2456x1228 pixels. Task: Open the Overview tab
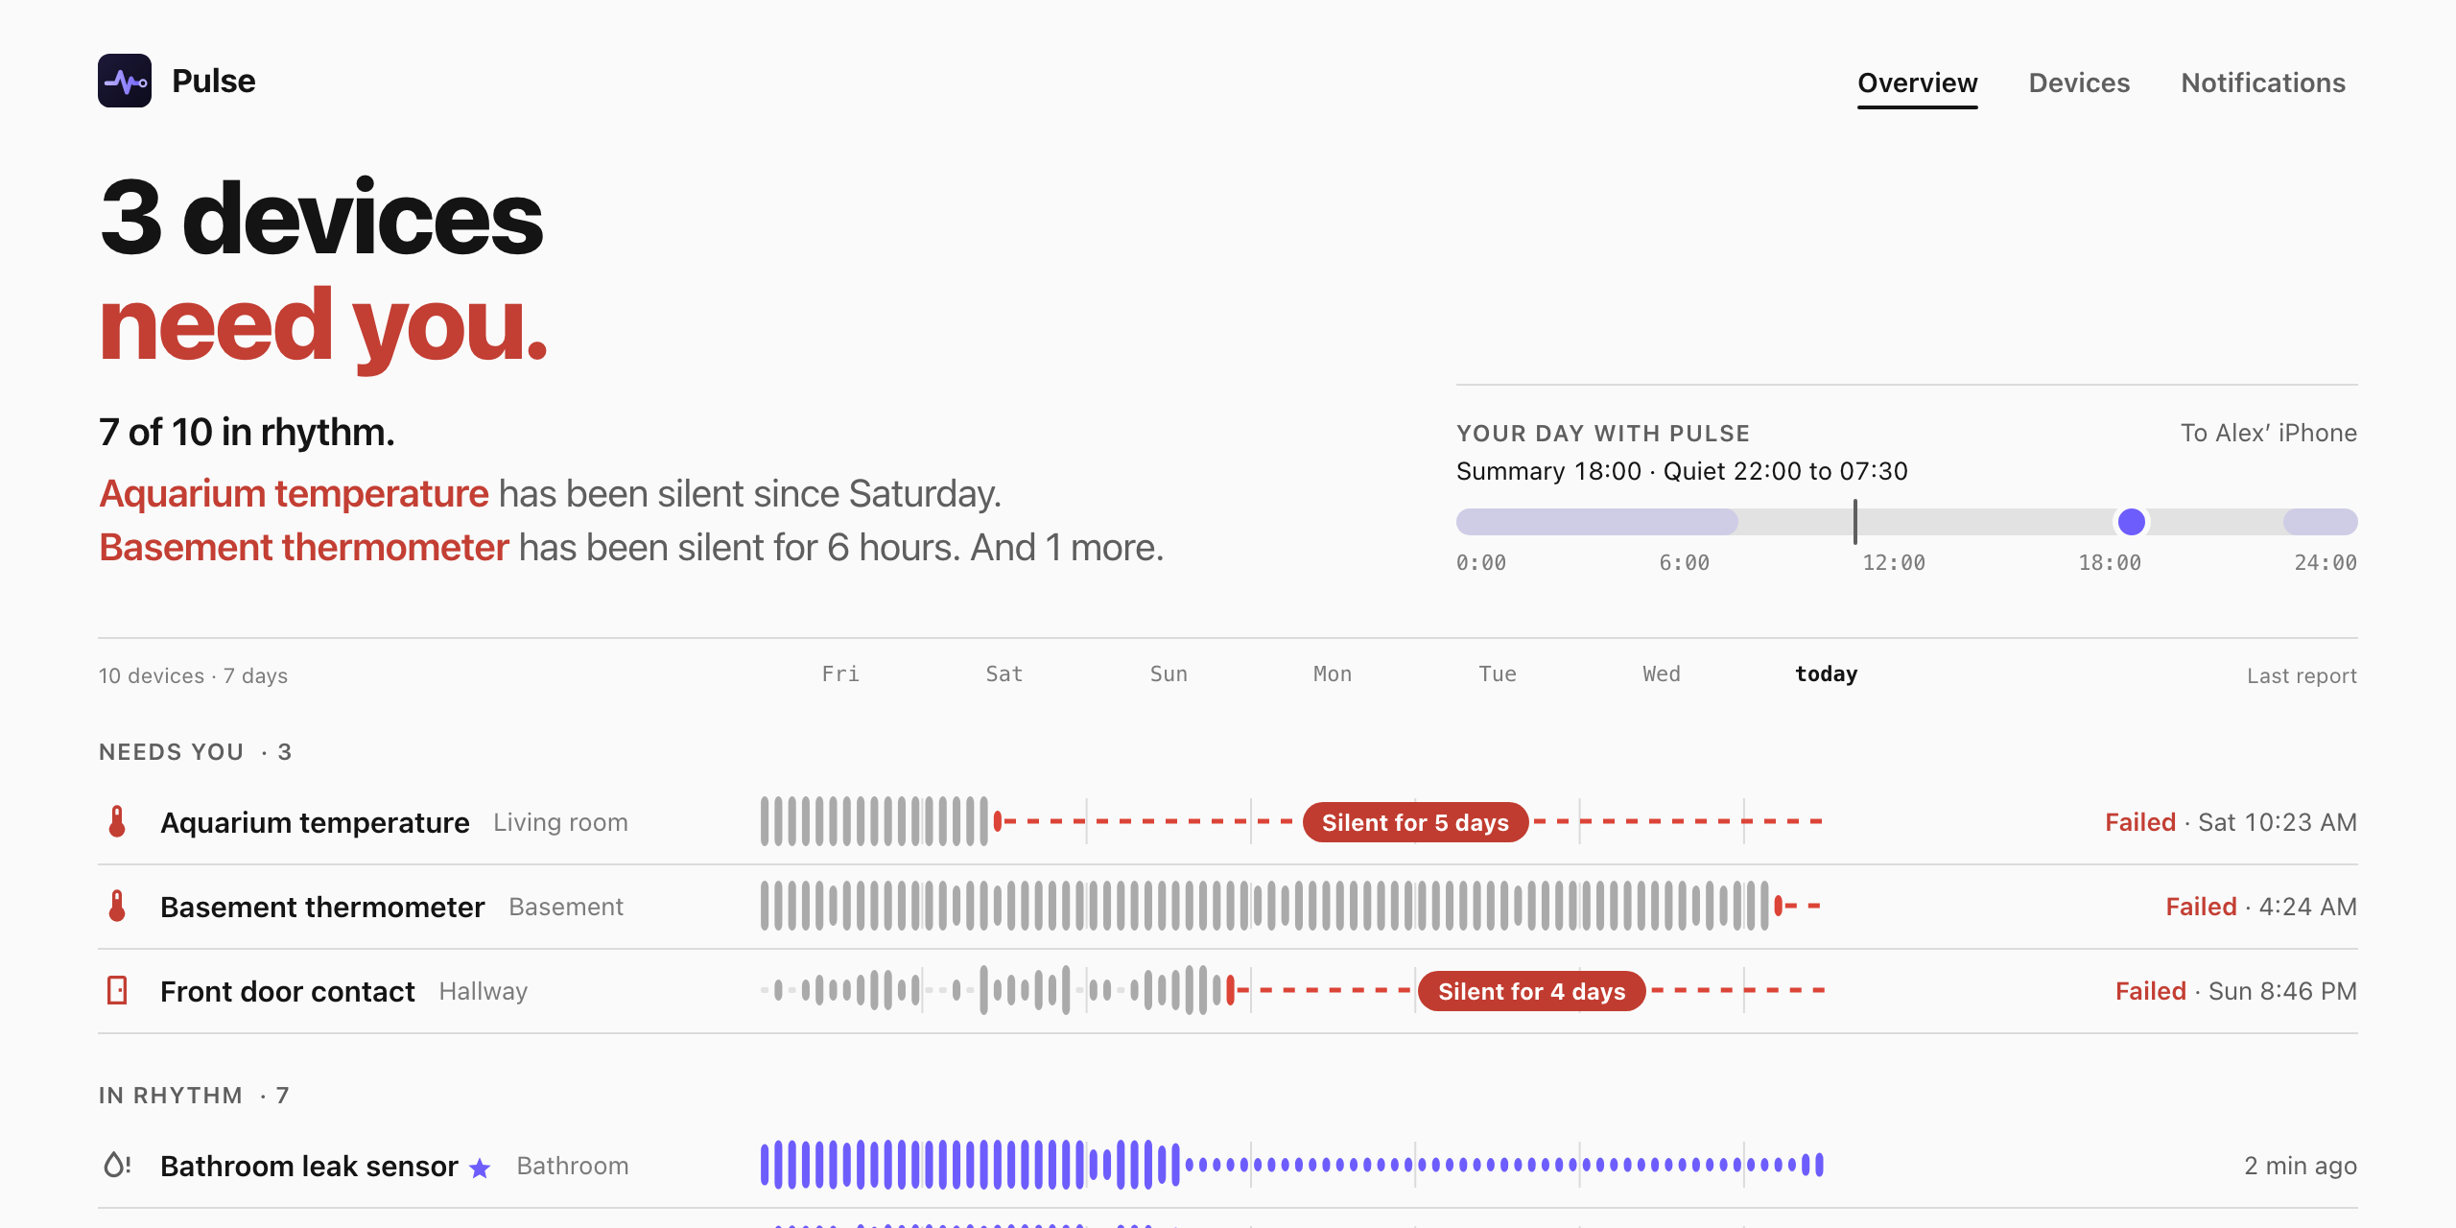coord(1917,83)
